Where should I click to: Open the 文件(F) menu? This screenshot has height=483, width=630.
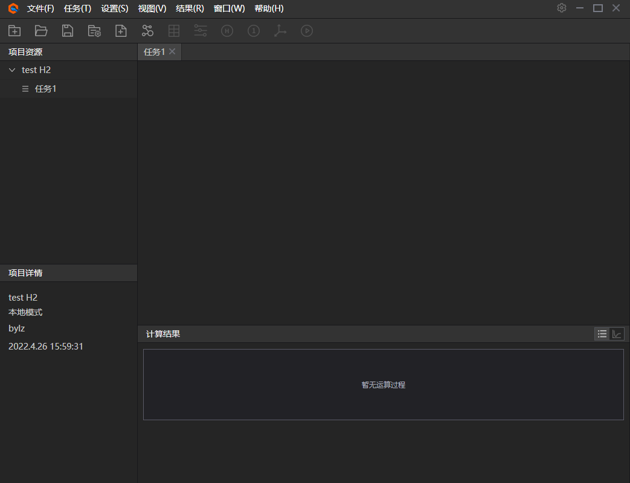pos(40,8)
